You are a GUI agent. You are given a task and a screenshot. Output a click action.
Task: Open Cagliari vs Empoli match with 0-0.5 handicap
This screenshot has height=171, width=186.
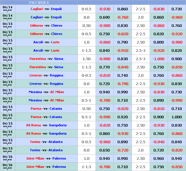click(46, 9)
